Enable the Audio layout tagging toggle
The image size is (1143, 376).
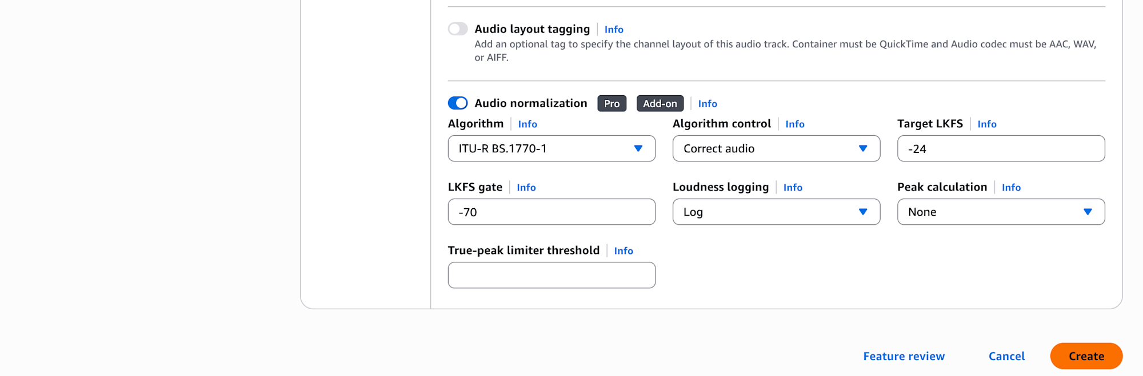coord(458,29)
